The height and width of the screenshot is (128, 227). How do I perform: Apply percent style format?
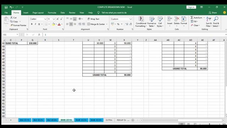(118, 24)
